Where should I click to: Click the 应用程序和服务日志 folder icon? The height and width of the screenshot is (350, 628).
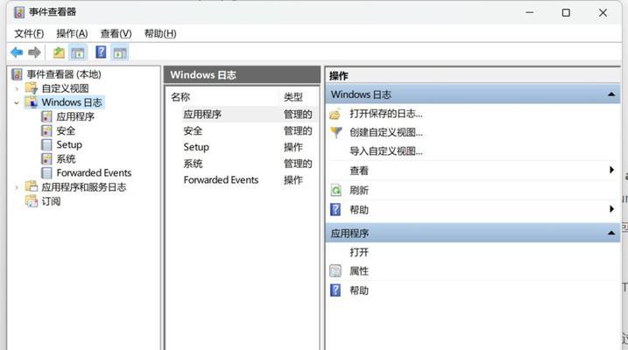click(32, 186)
